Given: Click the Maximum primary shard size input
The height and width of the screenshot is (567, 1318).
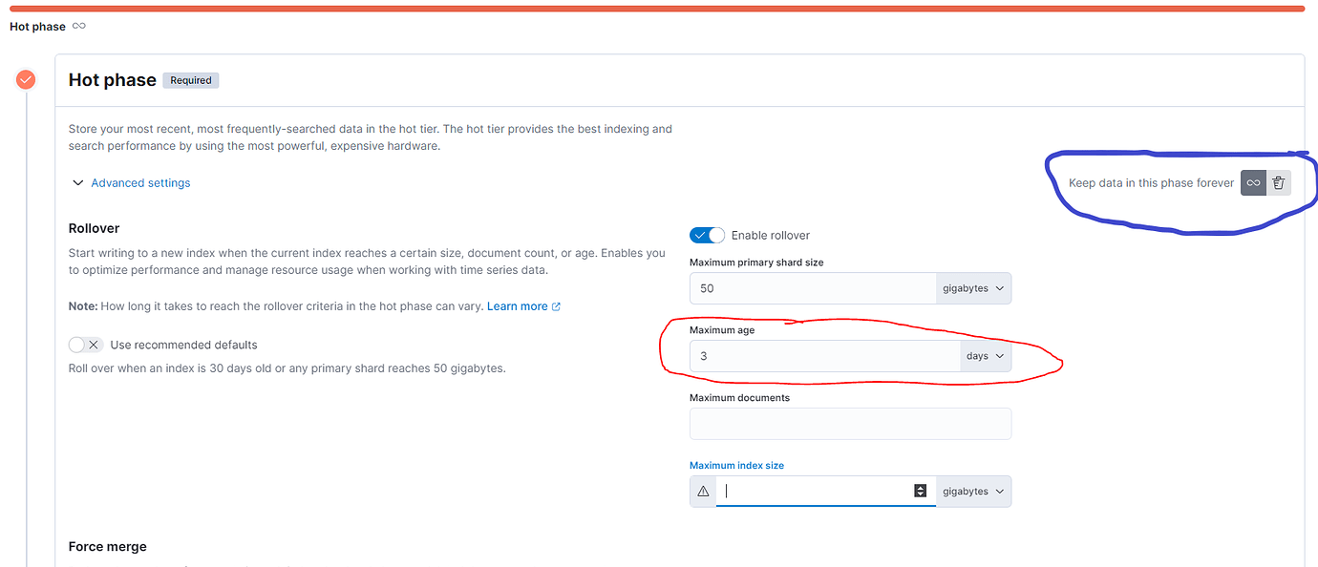Looking at the screenshot, I should click(812, 287).
